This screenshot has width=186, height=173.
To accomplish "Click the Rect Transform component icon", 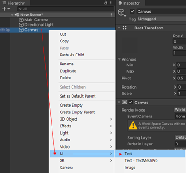I will (124, 28).
